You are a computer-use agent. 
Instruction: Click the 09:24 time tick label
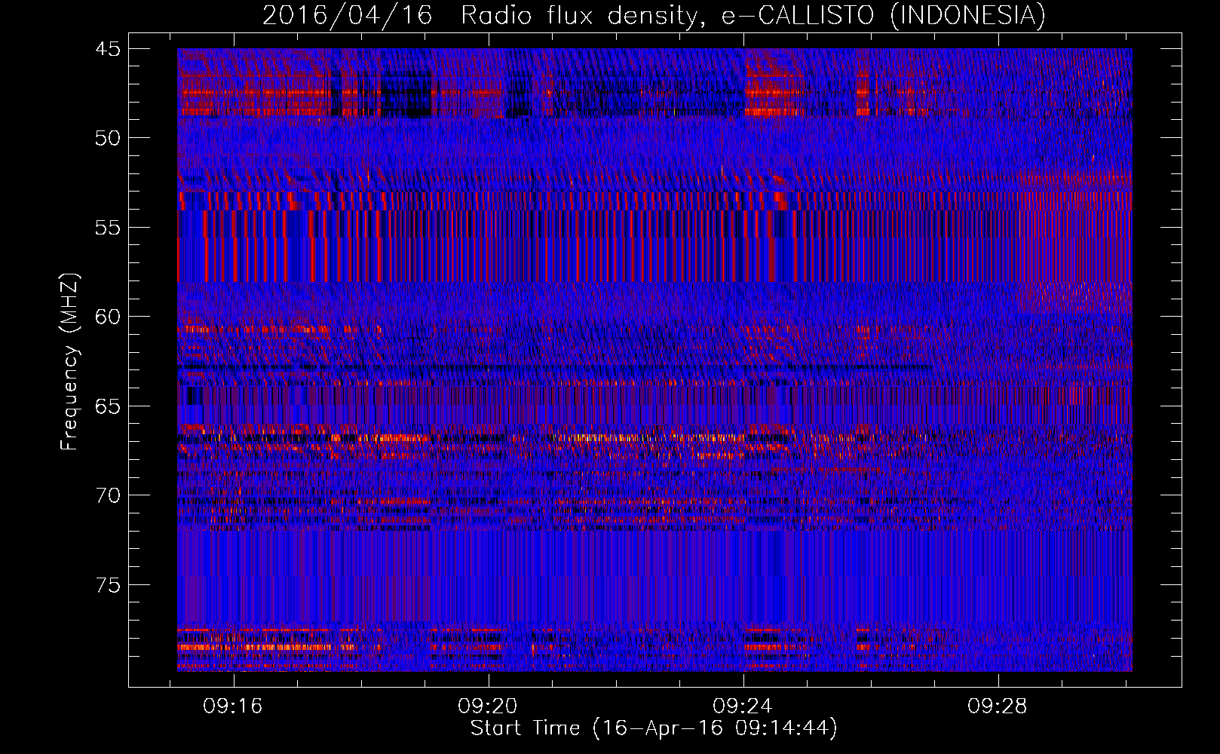click(x=743, y=706)
